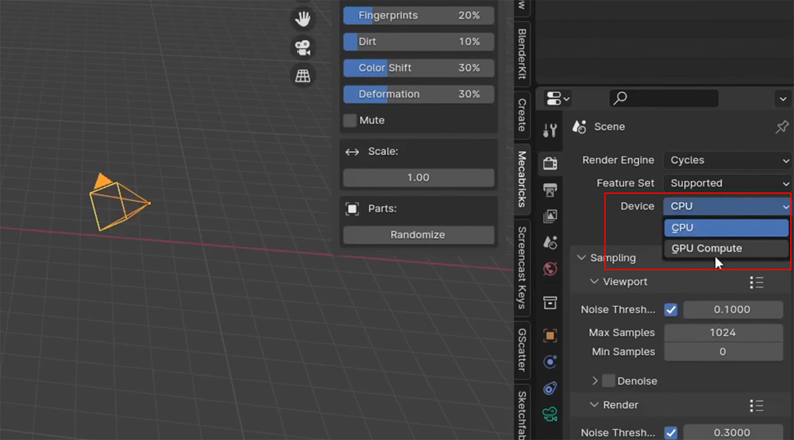Open the Tool properties wrench icon
Image resolution: width=794 pixels, height=440 pixels.
[550, 130]
